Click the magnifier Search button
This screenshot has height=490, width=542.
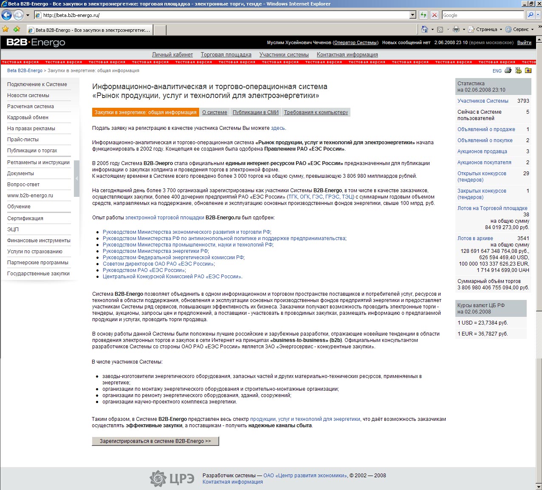click(x=531, y=15)
